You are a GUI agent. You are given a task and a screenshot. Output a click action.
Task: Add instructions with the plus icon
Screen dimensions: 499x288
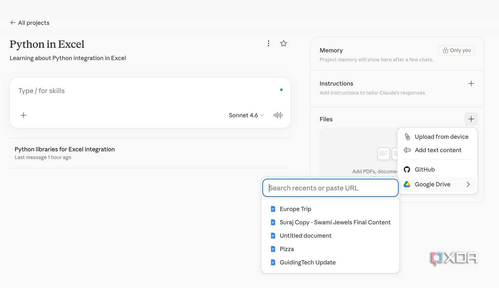(x=471, y=84)
